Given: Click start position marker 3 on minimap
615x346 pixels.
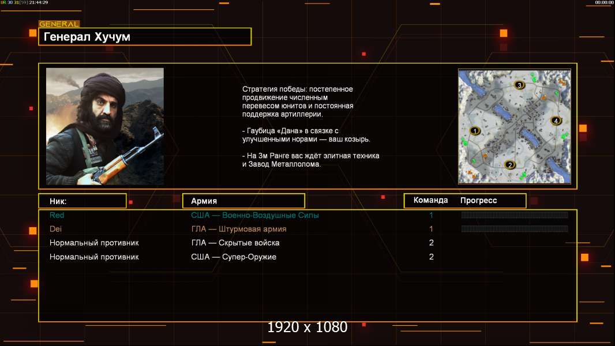Looking at the screenshot, I should pos(519,85).
